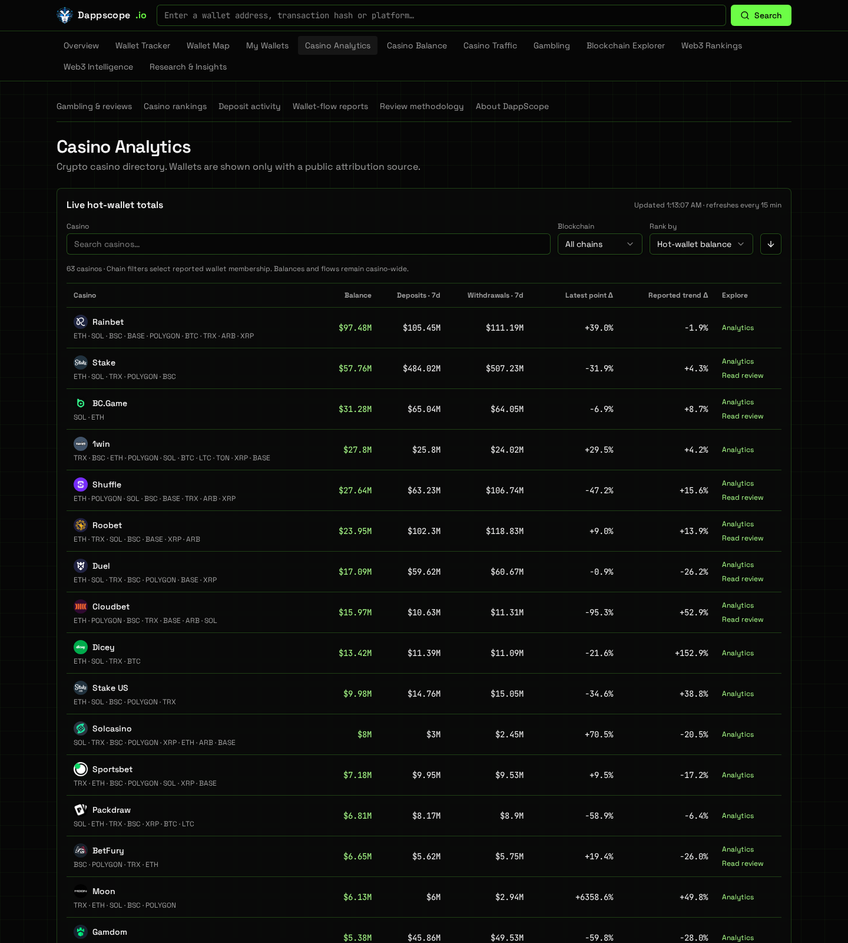Click the Solcasino logo icon

click(x=81, y=728)
